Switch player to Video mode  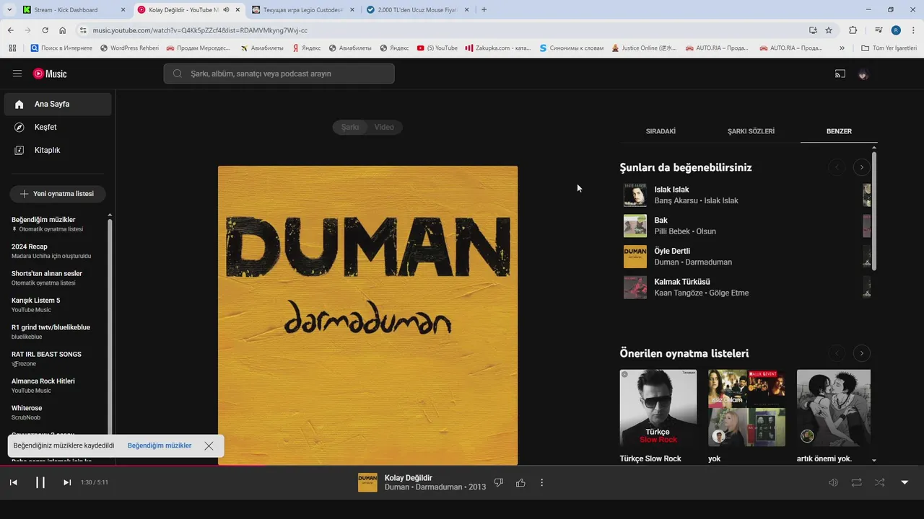[384, 127]
